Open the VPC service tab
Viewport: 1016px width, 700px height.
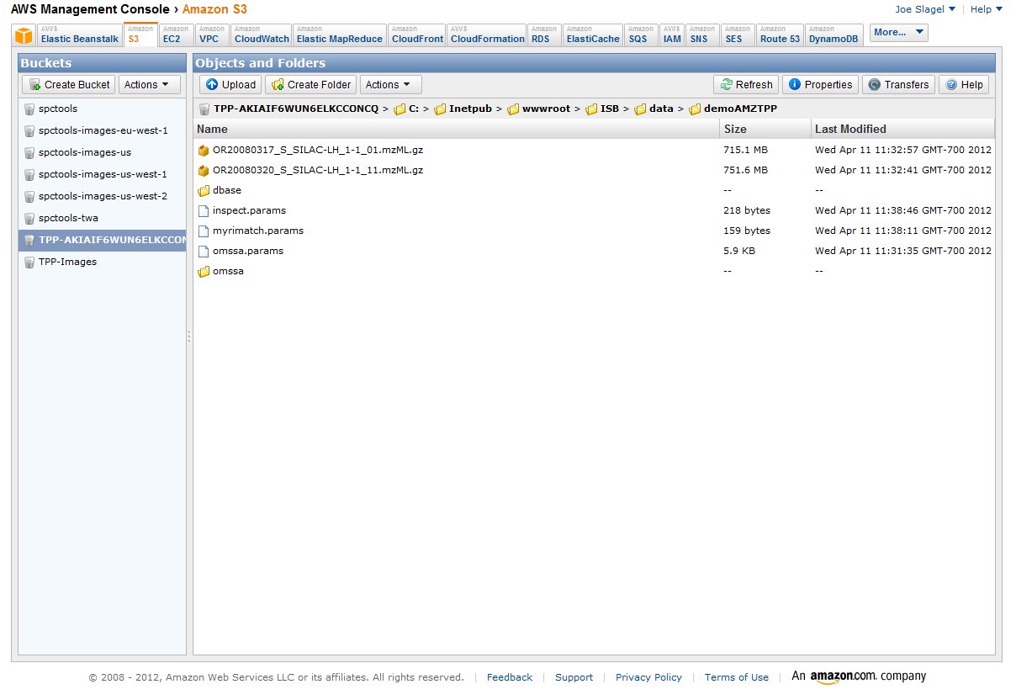coord(212,34)
